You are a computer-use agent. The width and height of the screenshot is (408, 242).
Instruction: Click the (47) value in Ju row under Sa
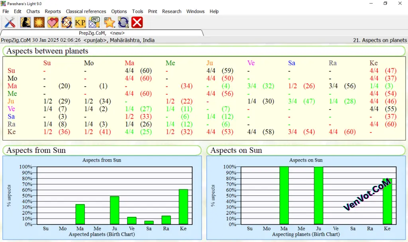point(309,101)
